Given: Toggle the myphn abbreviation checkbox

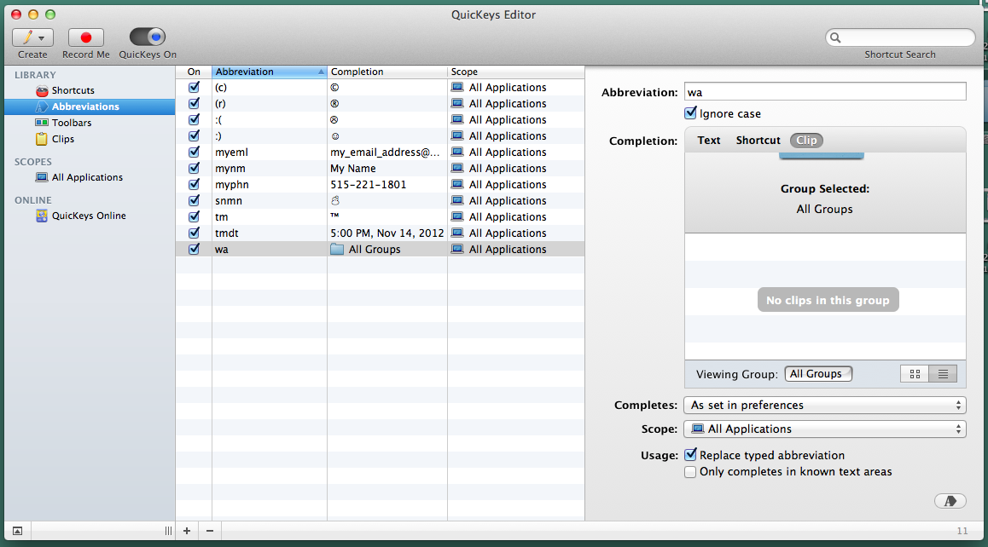Looking at the screenshot, I should (194, 184).
